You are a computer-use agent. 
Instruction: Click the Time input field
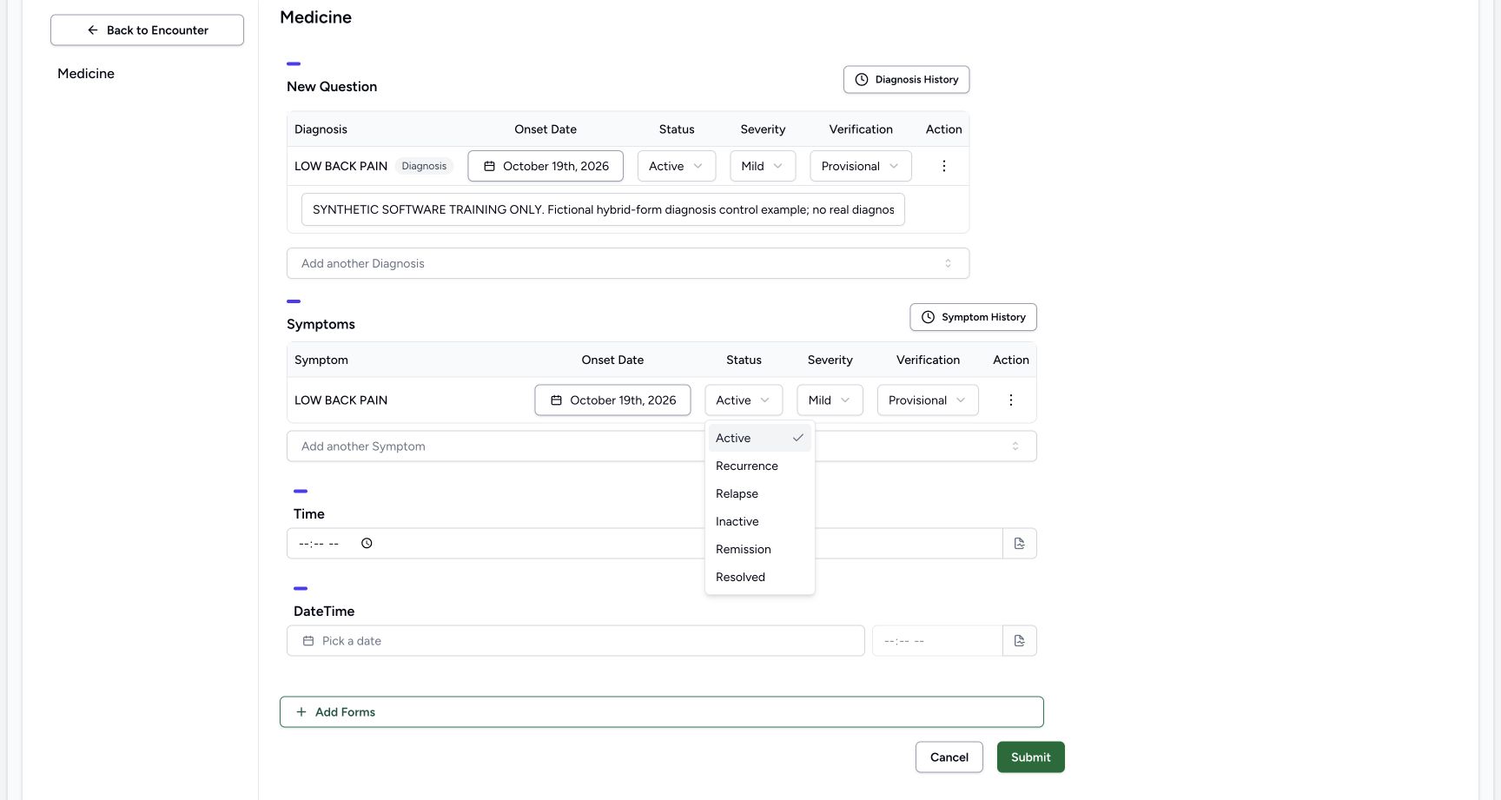click(645, 544)
